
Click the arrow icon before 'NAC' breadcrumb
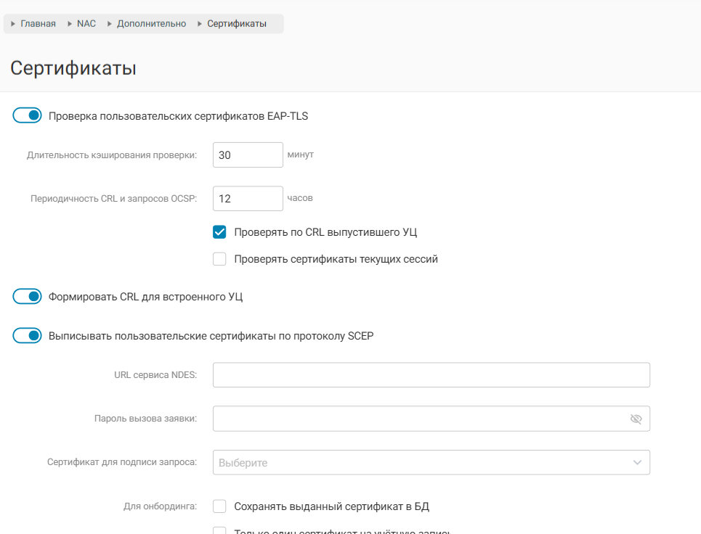tap(70, 24)
